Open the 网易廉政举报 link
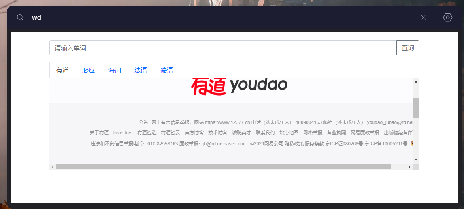Viewport: 464px width, 209px height. (x=365, y=133)
